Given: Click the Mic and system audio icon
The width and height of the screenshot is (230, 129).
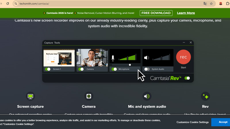Looking at the screenshot, I should tap(147, 96).
